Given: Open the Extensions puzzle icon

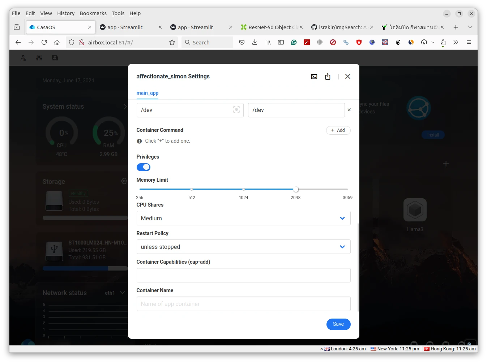Looking at the screenshot, I should (443, 43).
